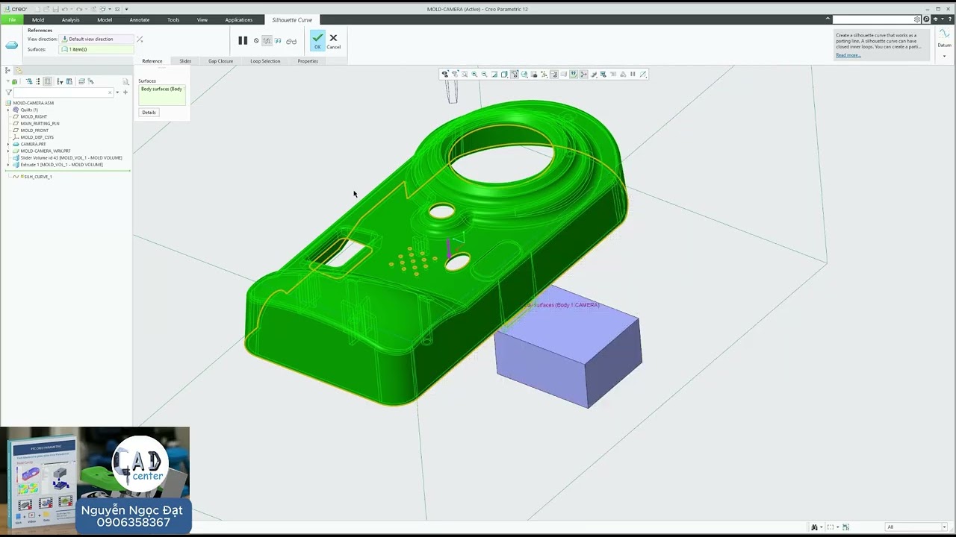
Task: Clear the model tree search field
Action: click(x=110, y=92)
